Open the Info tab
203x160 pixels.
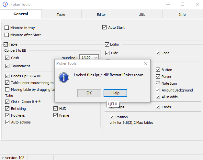[x=182, y=15]
